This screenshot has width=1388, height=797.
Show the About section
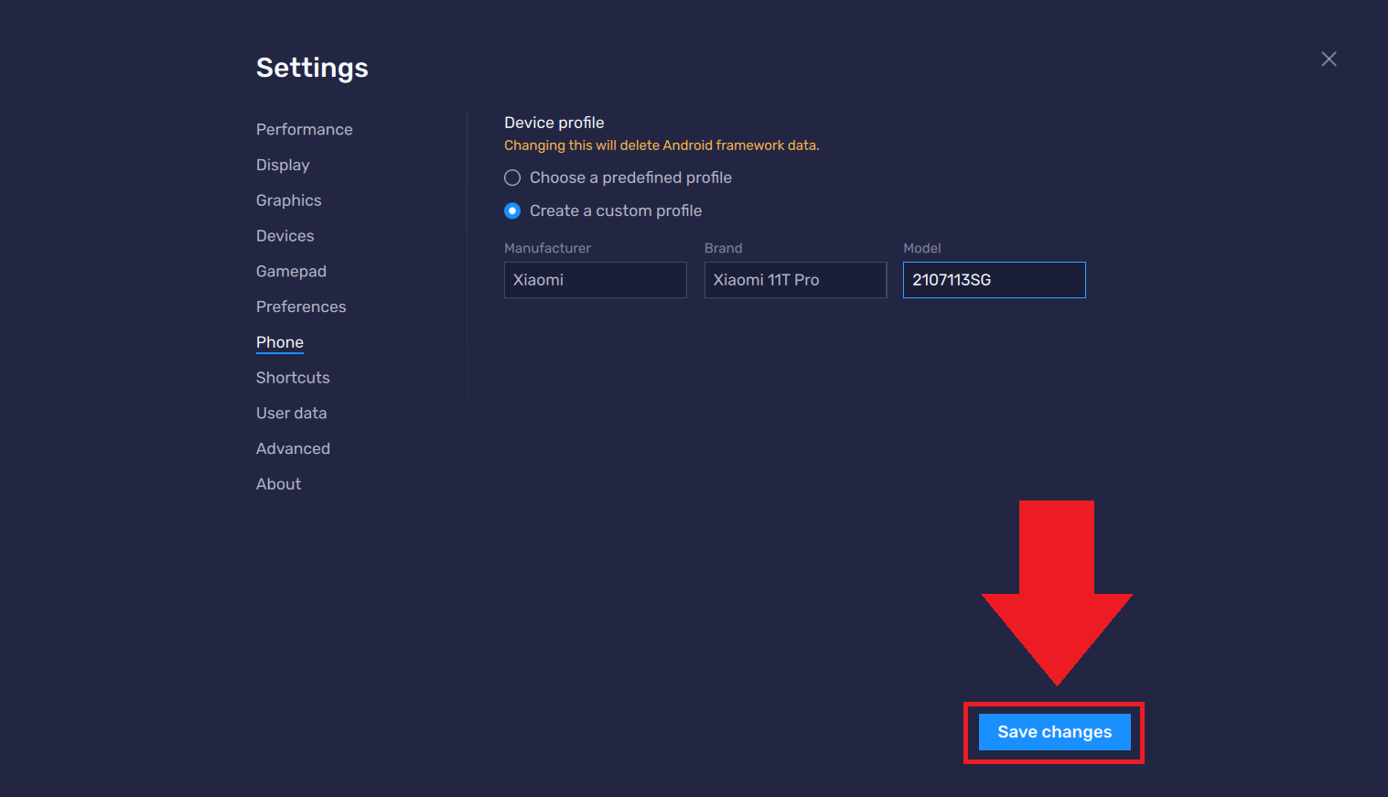[x=278, y=484]
